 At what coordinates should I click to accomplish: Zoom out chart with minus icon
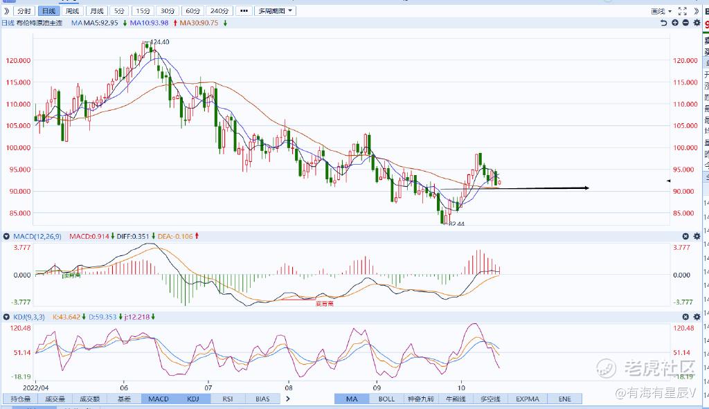(x=686, y=23)
